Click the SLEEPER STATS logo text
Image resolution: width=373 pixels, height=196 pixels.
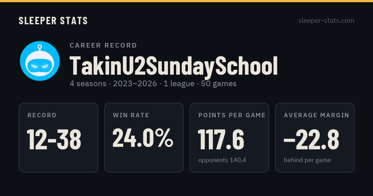(x=53, y=21)
